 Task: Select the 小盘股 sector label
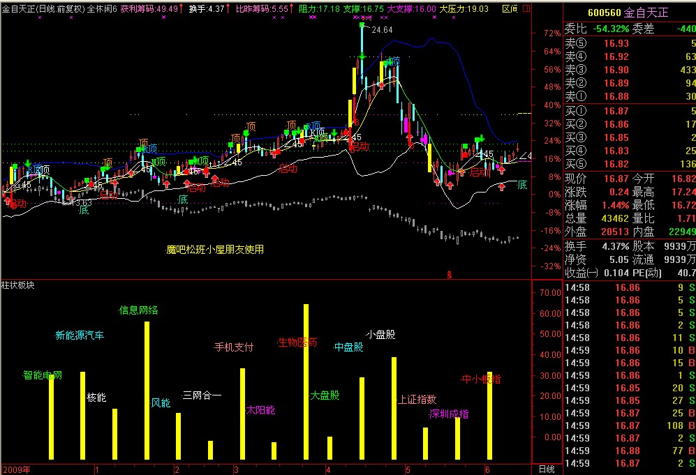381,334
